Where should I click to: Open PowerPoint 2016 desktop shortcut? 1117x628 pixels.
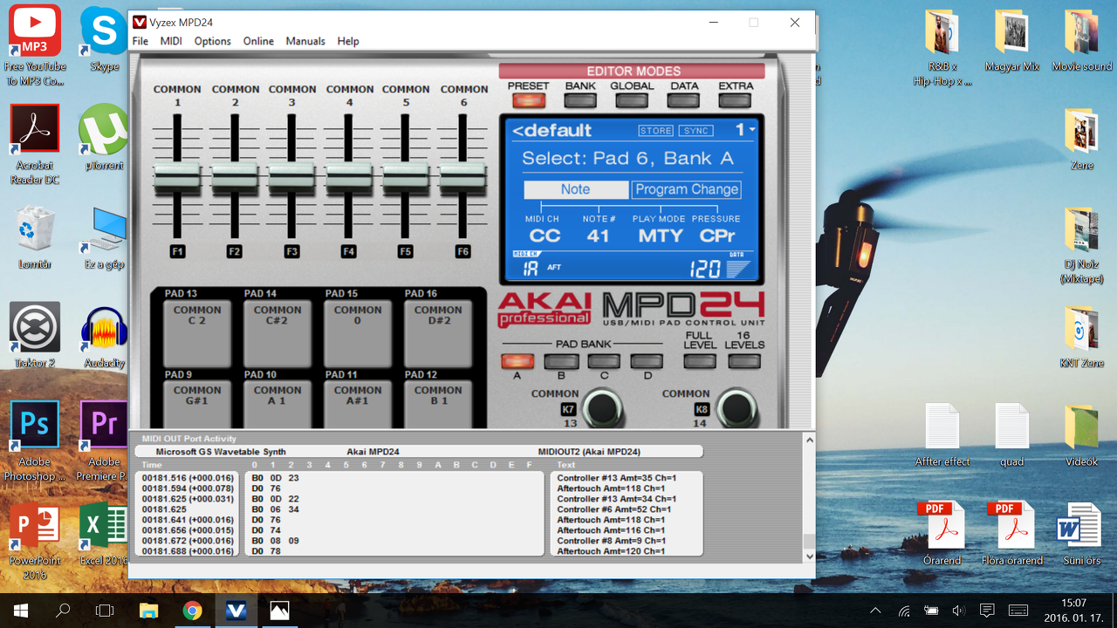pos(35,540)
